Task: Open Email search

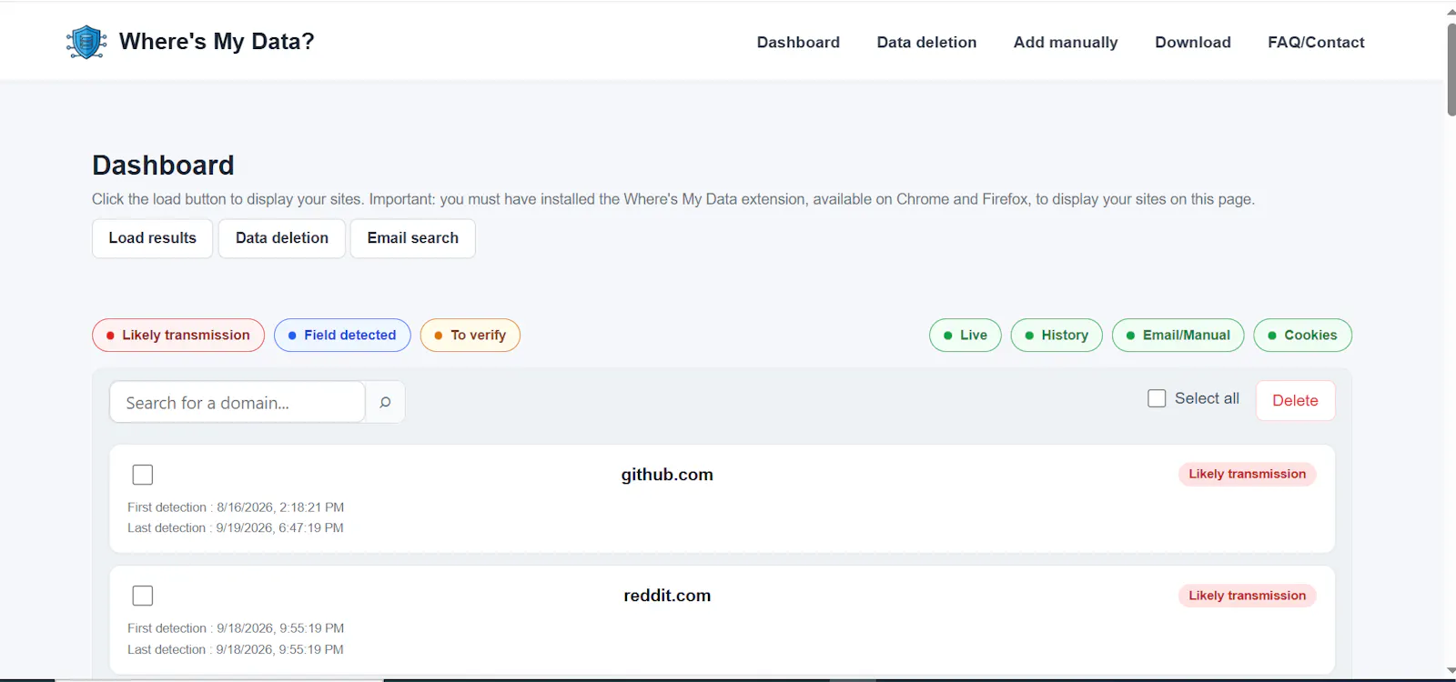Action: [412, 238]
